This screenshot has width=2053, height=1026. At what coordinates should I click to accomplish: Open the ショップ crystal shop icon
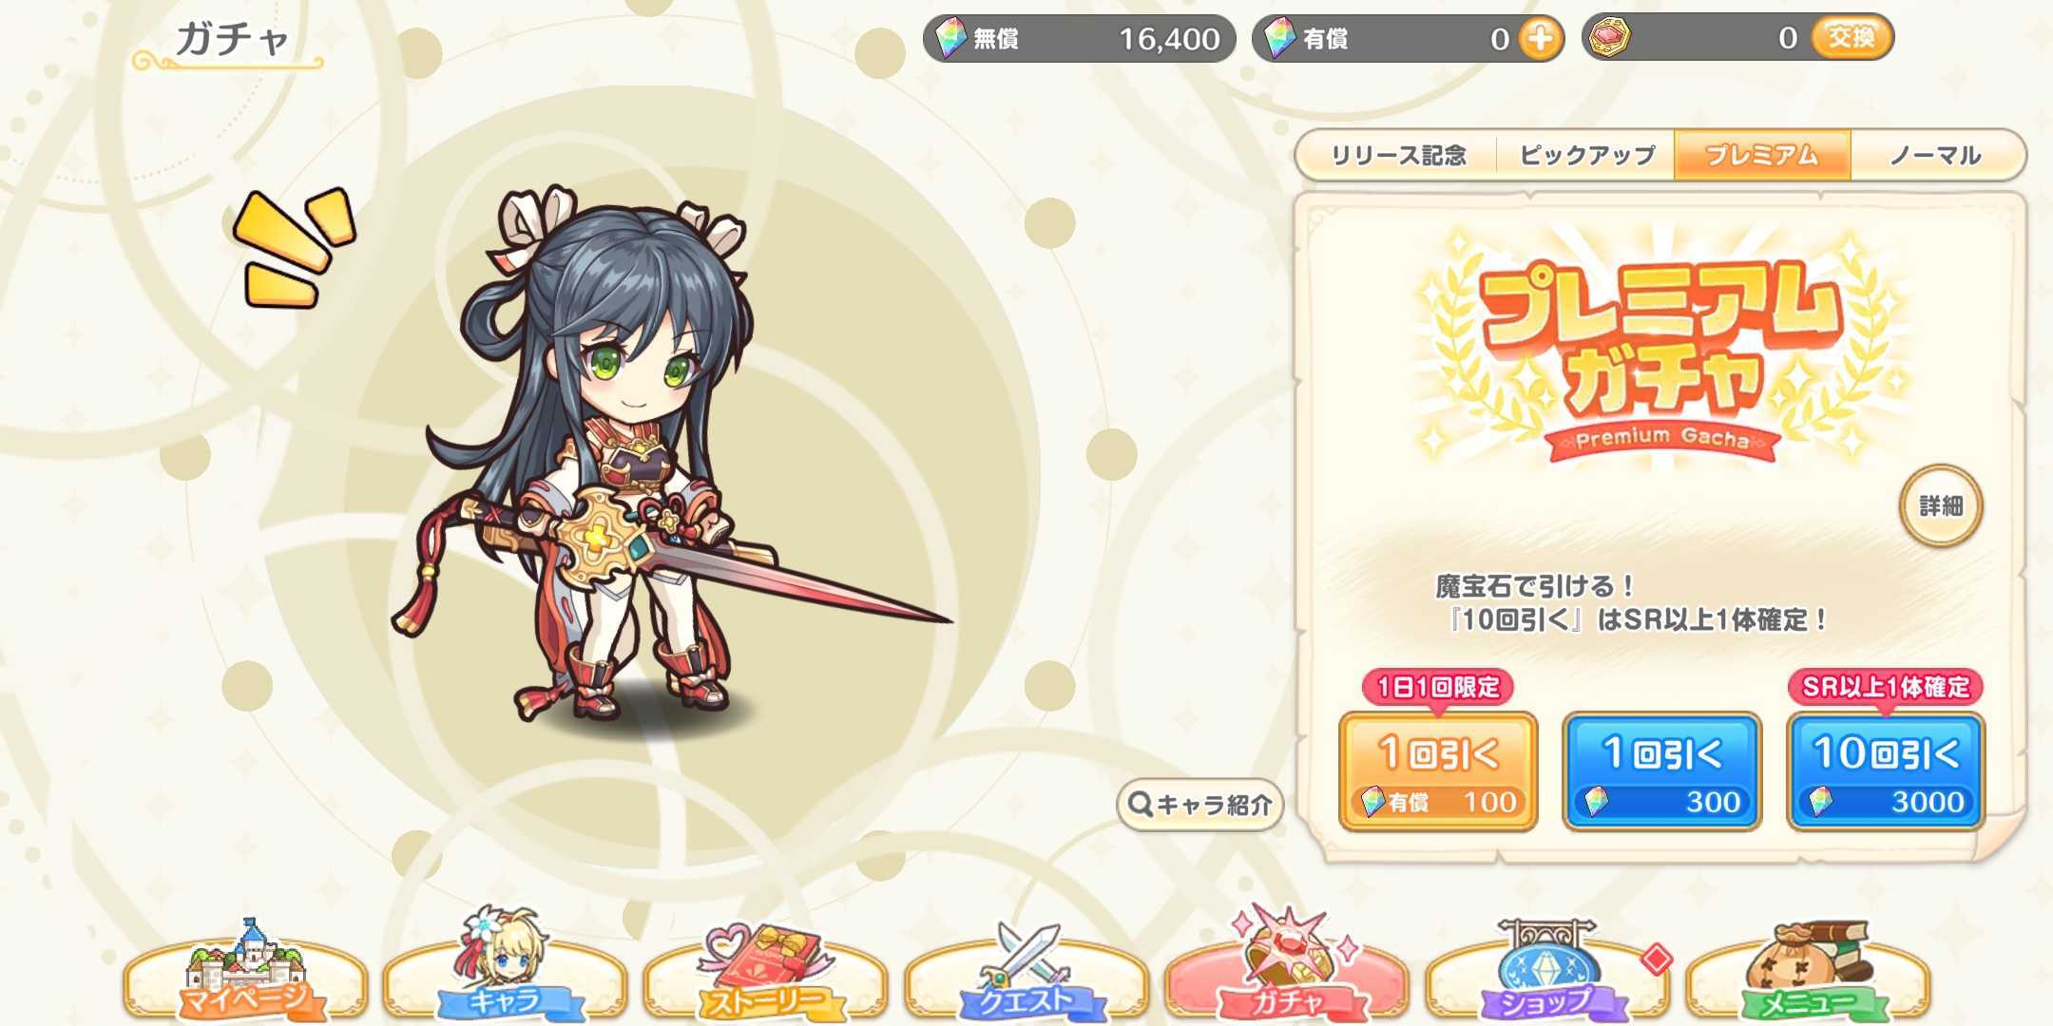coord(1547,971)
